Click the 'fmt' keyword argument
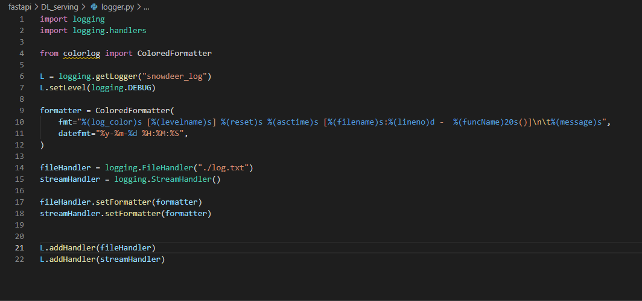The height and width of the screenshot is (301, 642). point(65,122)
